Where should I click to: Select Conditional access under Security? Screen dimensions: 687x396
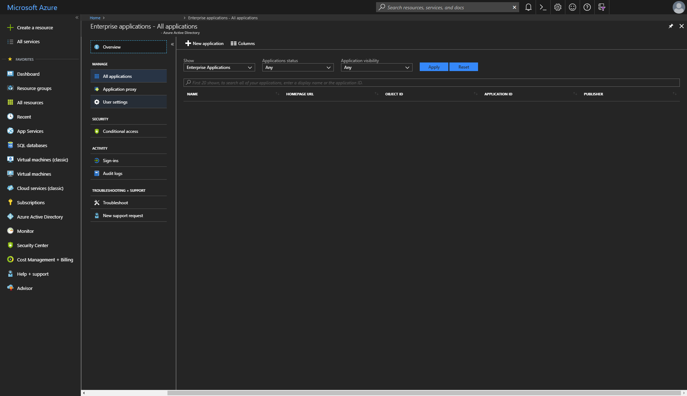pos(120,131)
